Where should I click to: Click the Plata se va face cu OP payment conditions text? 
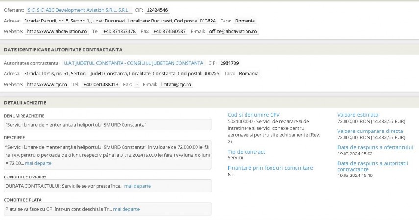tap(58, 209)
